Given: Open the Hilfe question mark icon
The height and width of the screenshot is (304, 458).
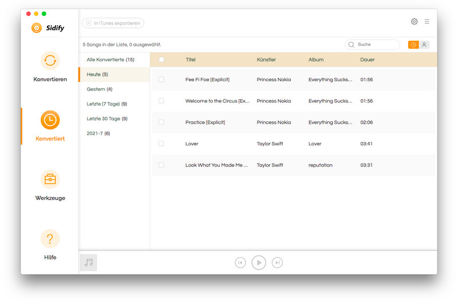Looking at the screenshot, I should pos(50,239).
